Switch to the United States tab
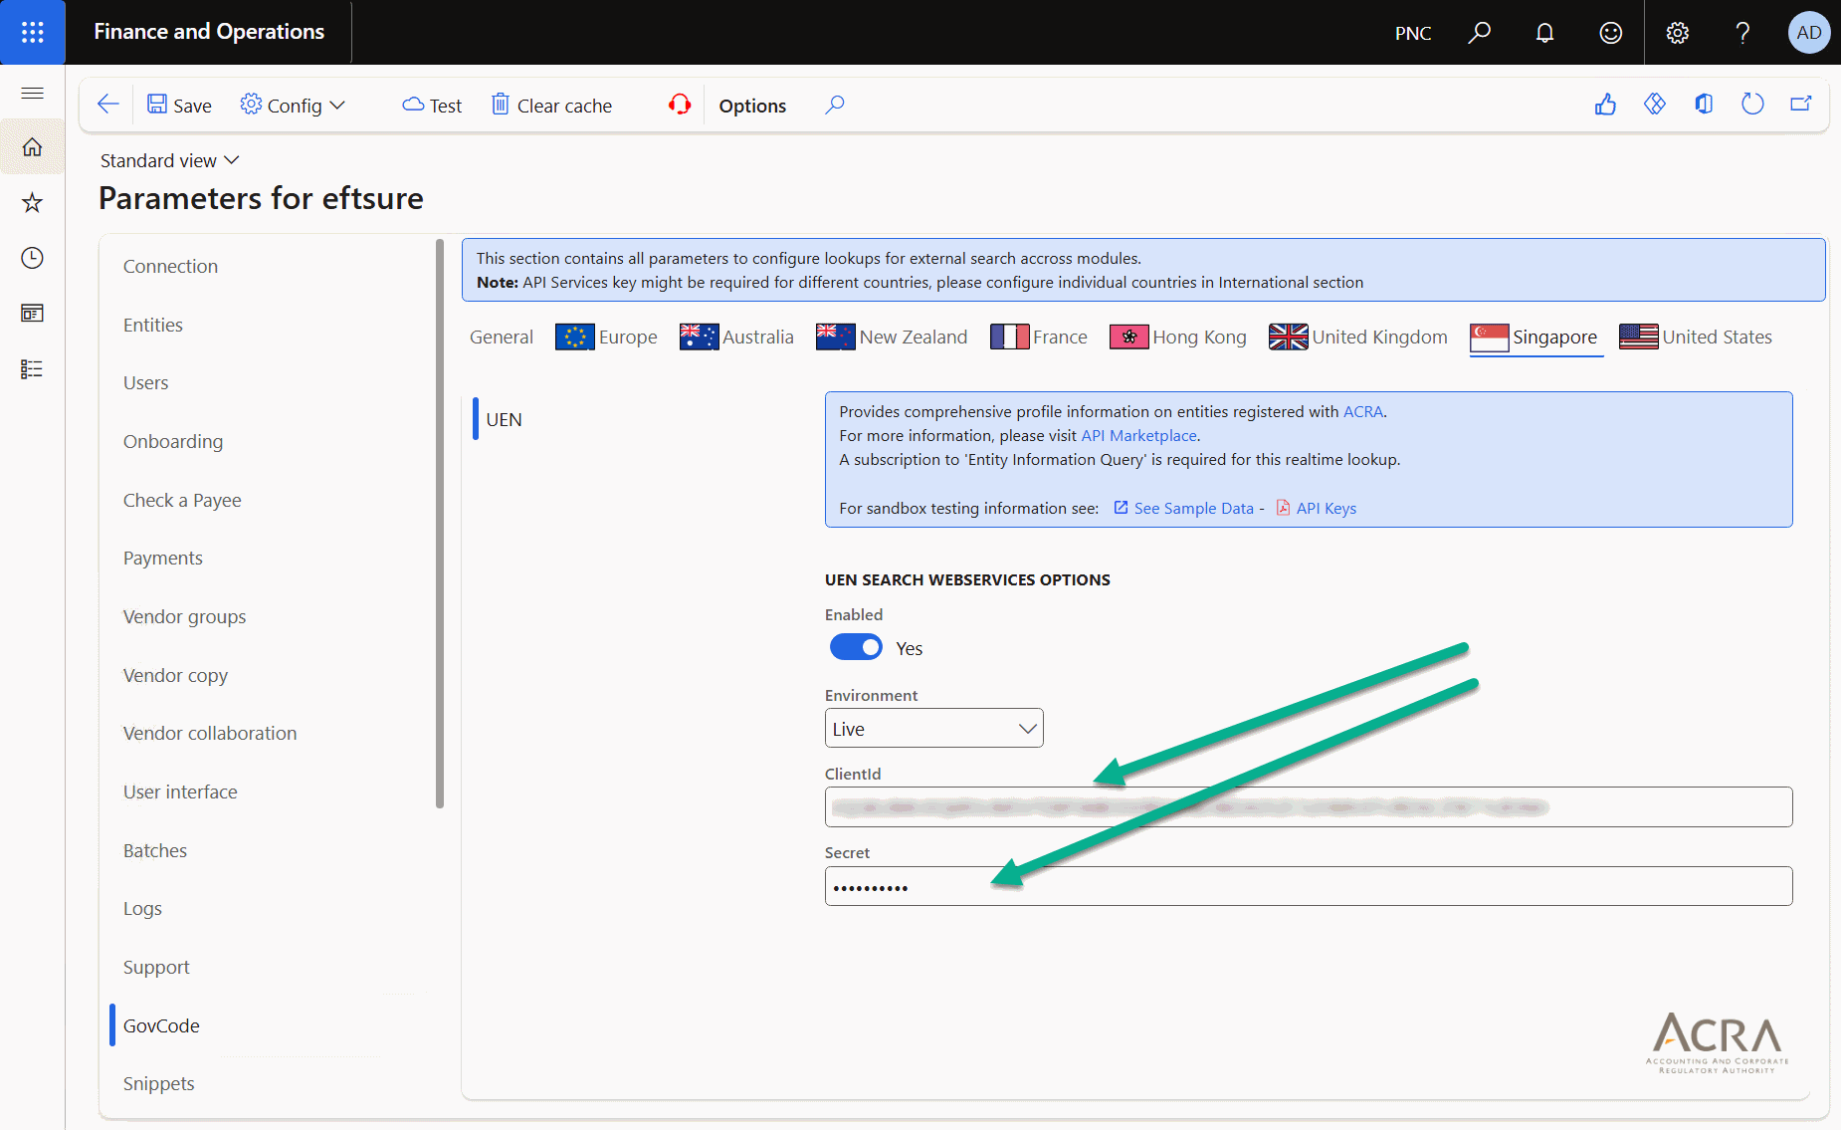1841x1130 pixels. [1696, 338]
